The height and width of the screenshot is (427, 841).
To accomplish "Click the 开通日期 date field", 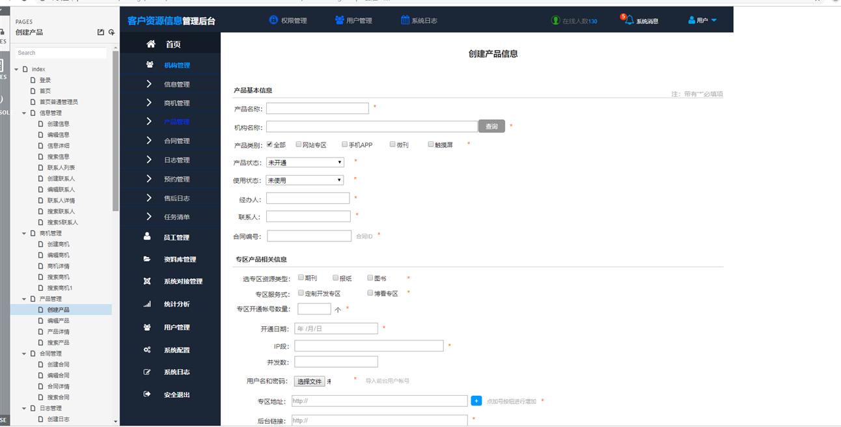I will click(336, 329).
